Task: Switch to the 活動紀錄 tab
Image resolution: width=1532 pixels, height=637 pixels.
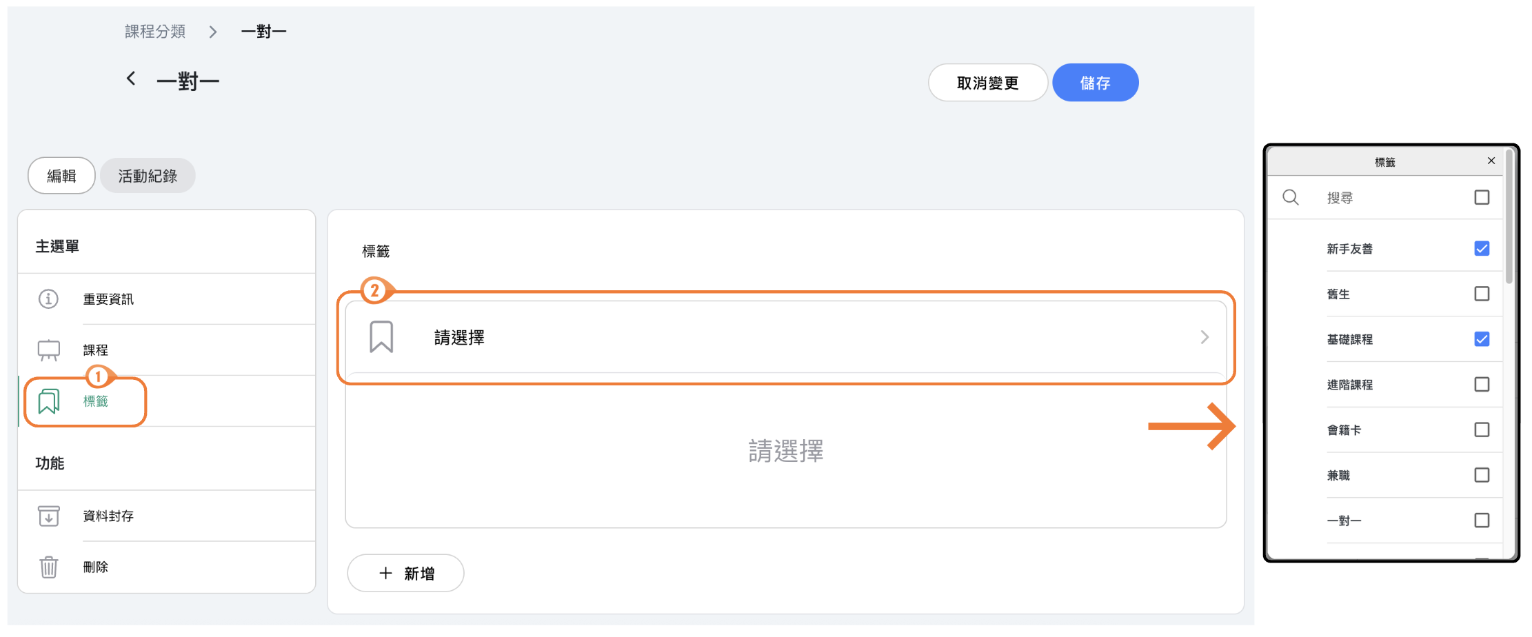Action: 148,176
